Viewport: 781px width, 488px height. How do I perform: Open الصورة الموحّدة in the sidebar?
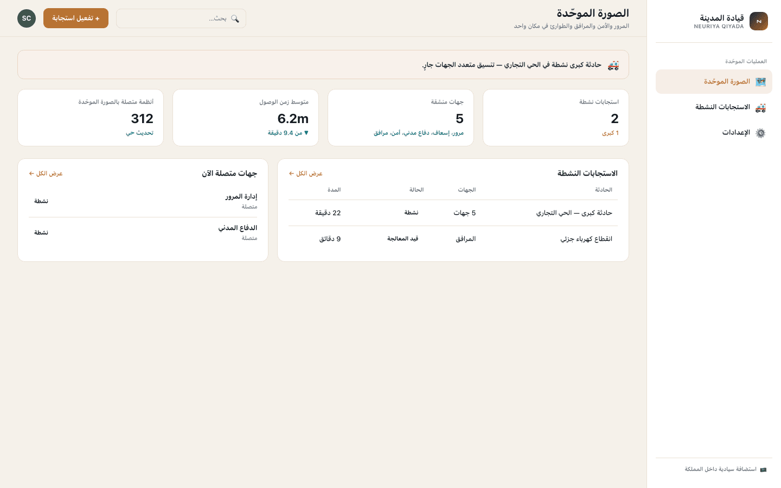(x=714, y=82)
